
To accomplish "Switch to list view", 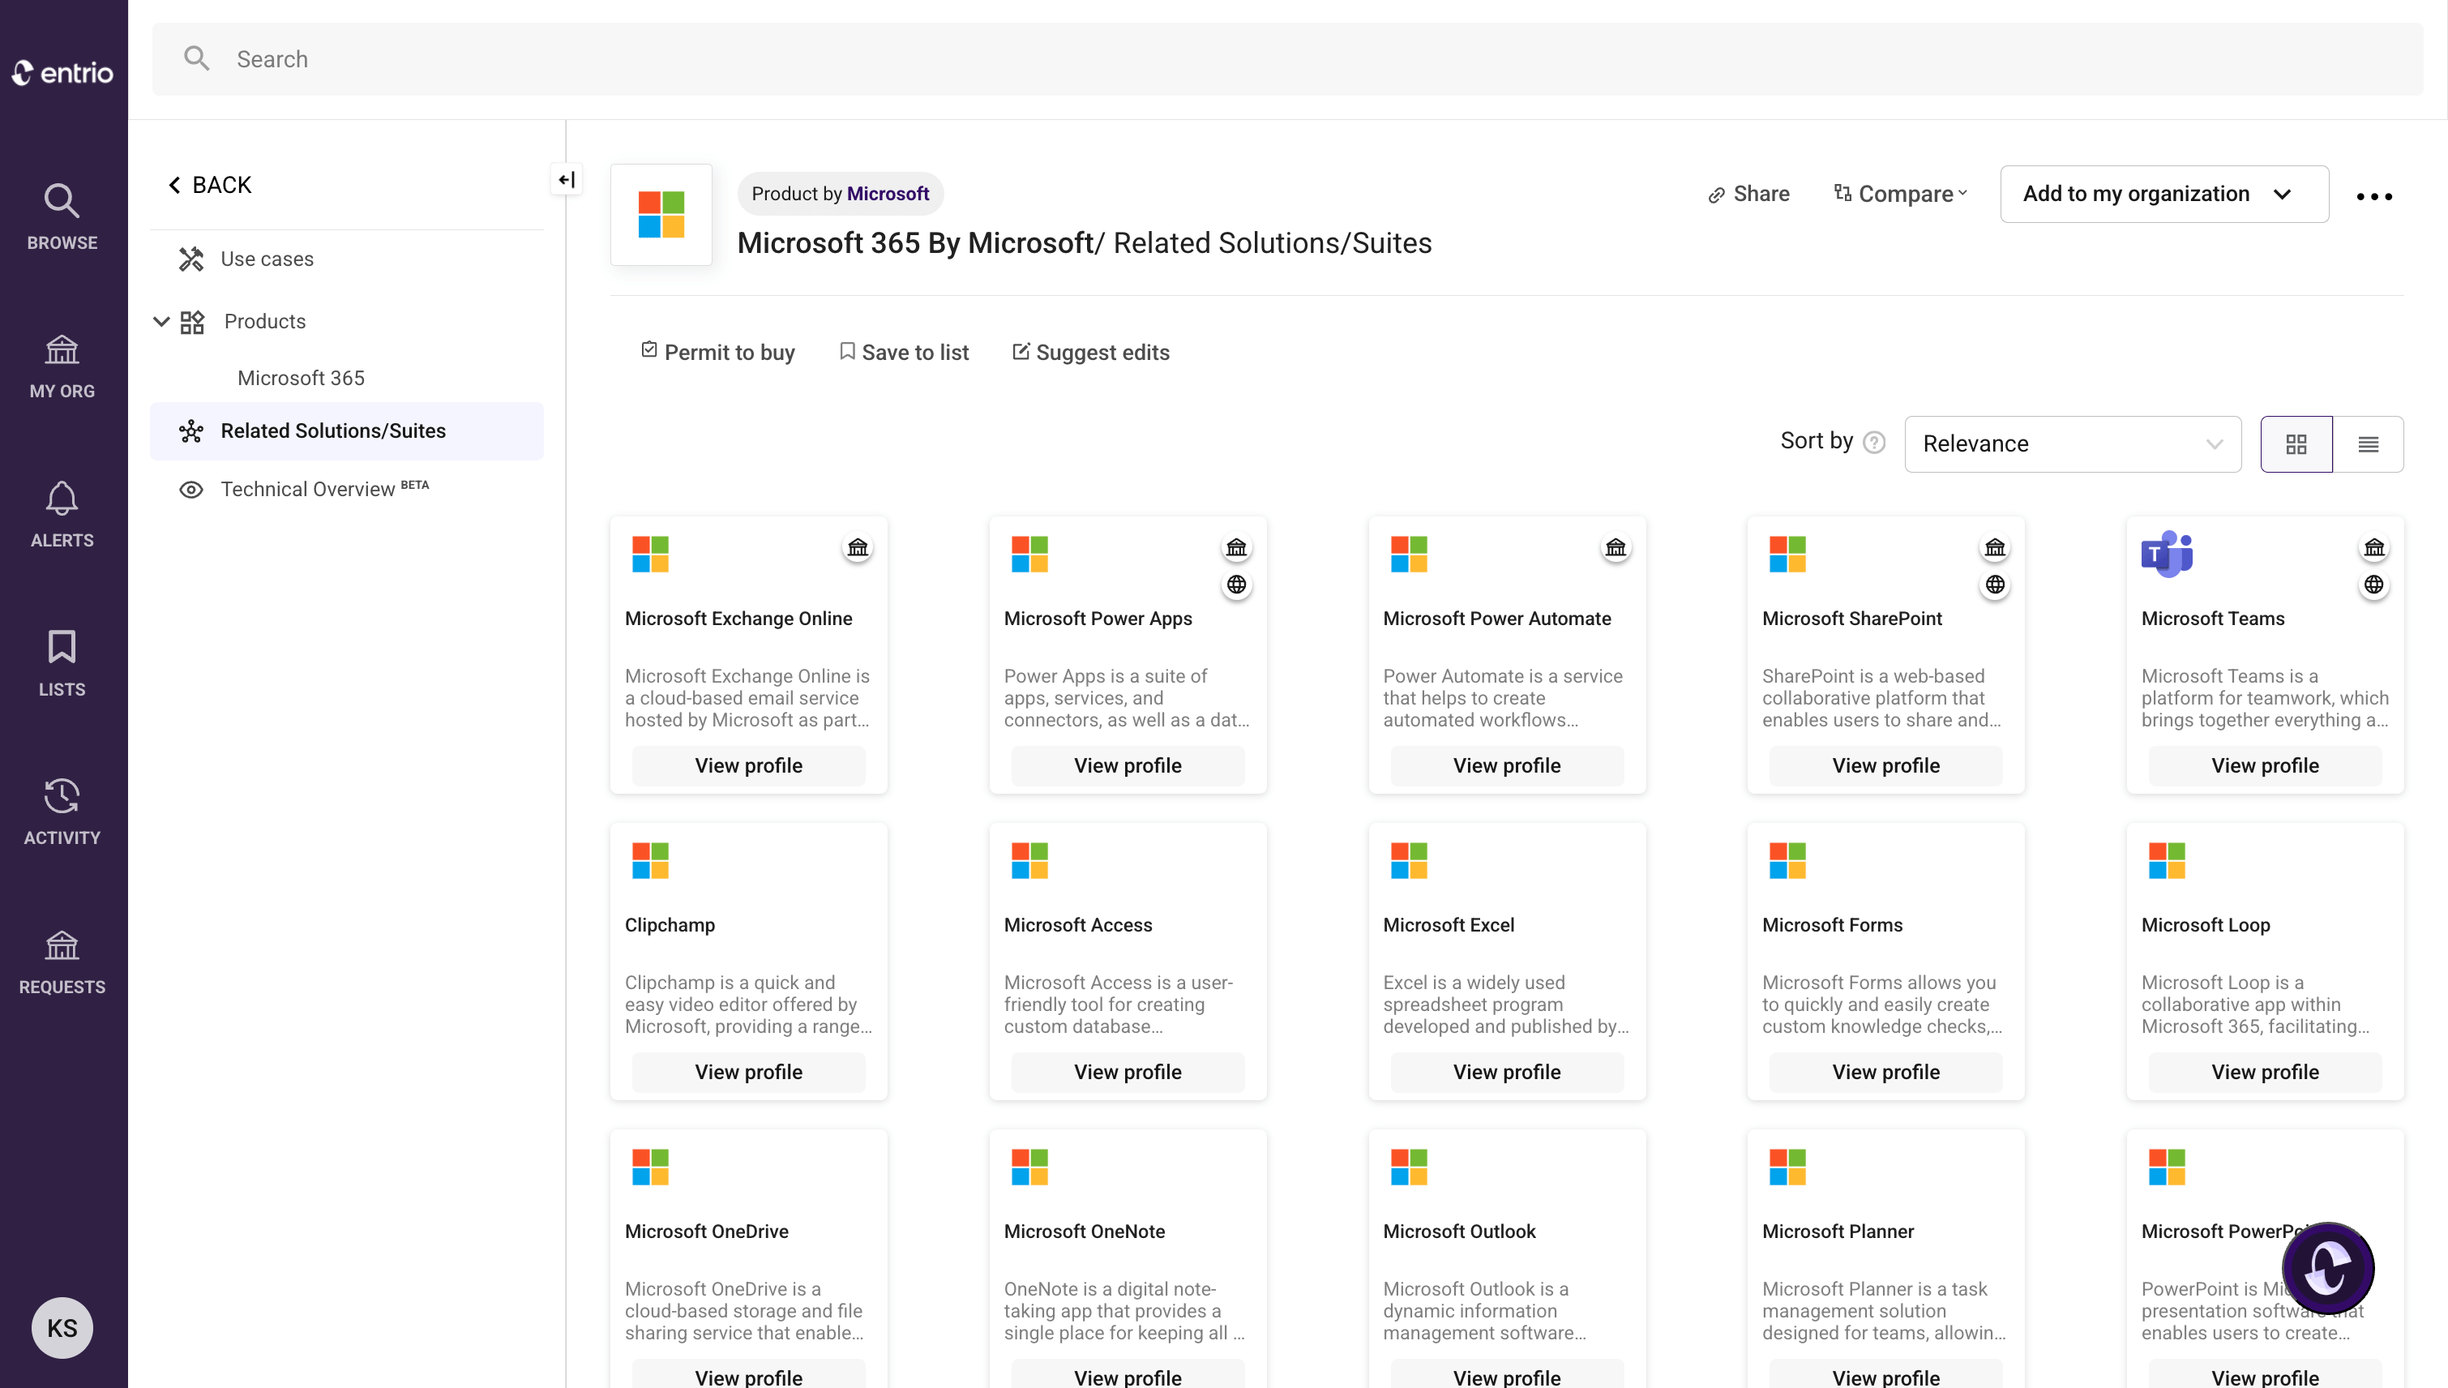I will click(2369, 443).
